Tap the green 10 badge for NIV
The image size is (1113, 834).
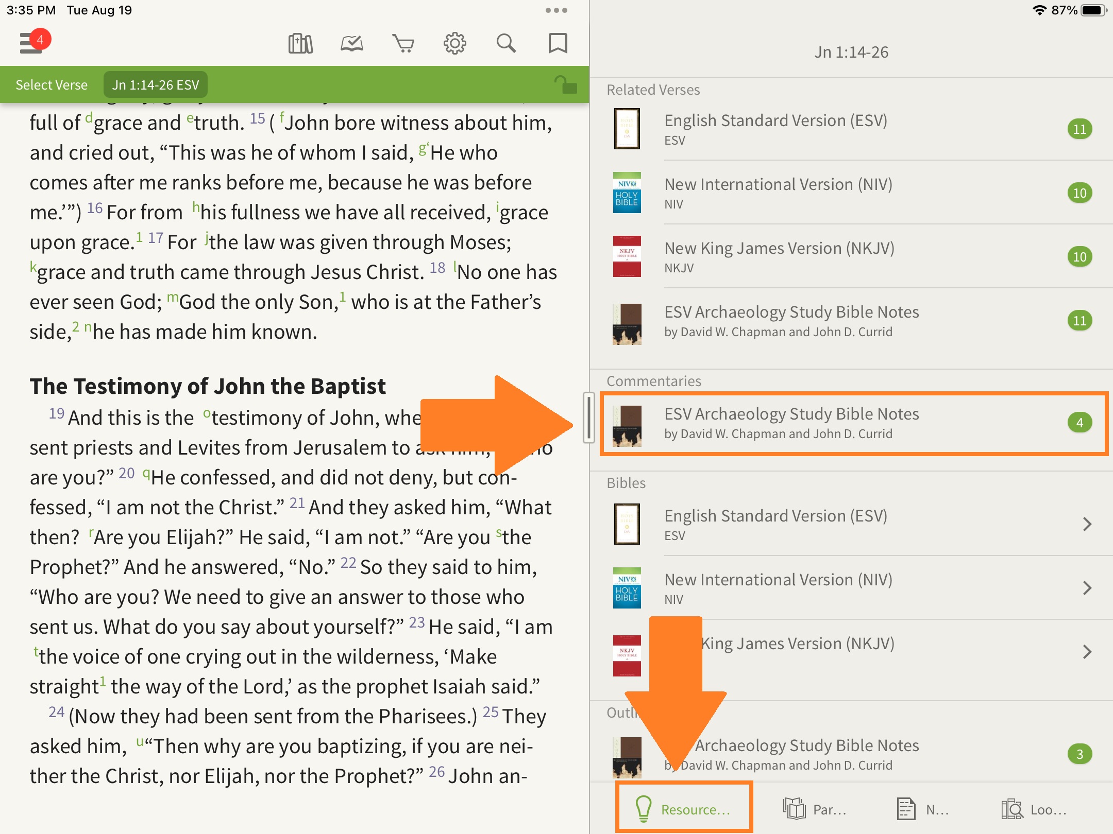coord(1080,193)
